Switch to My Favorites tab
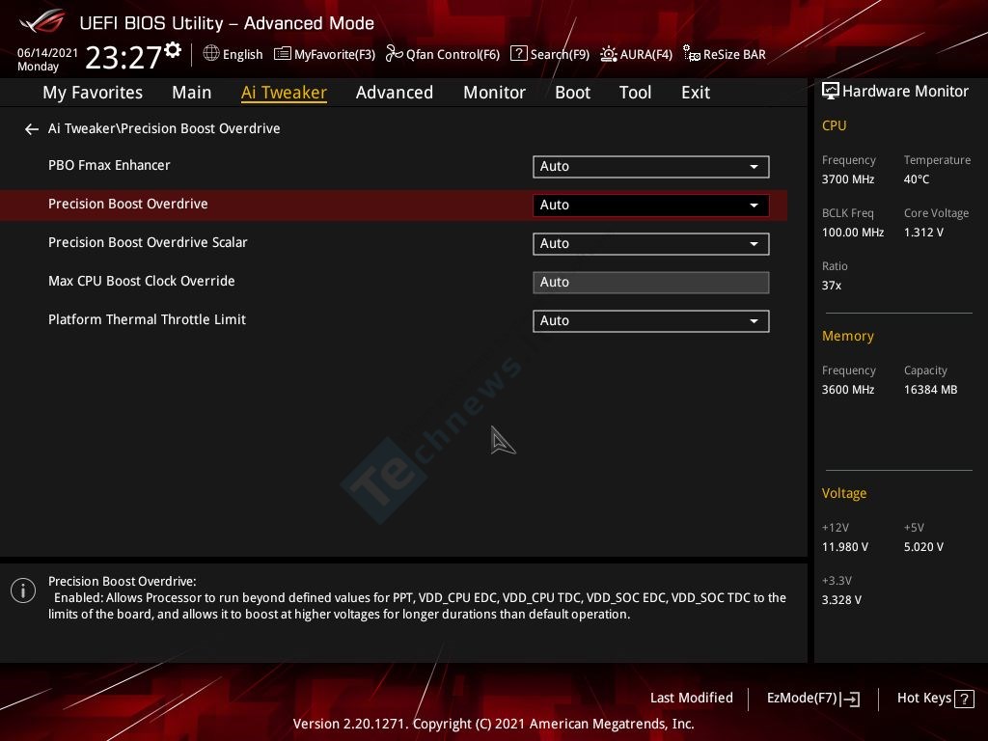 pos(93,93)
